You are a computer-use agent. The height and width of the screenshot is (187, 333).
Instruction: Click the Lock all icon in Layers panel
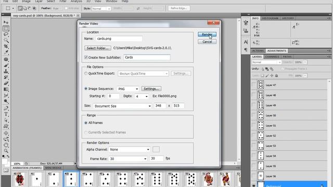pyautogui.click(x=276, y=75)
